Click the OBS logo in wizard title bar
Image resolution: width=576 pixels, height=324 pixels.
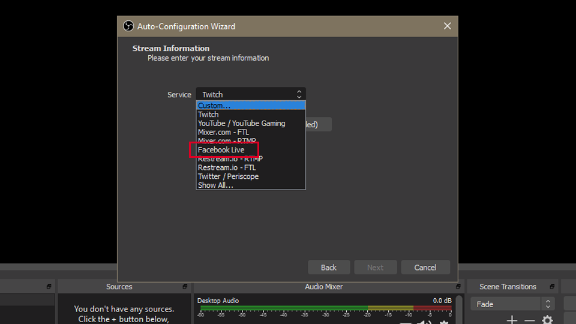[128, 26]
